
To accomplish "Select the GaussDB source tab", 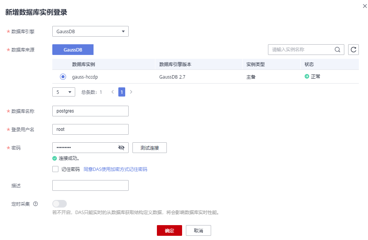I will (73, 50).
